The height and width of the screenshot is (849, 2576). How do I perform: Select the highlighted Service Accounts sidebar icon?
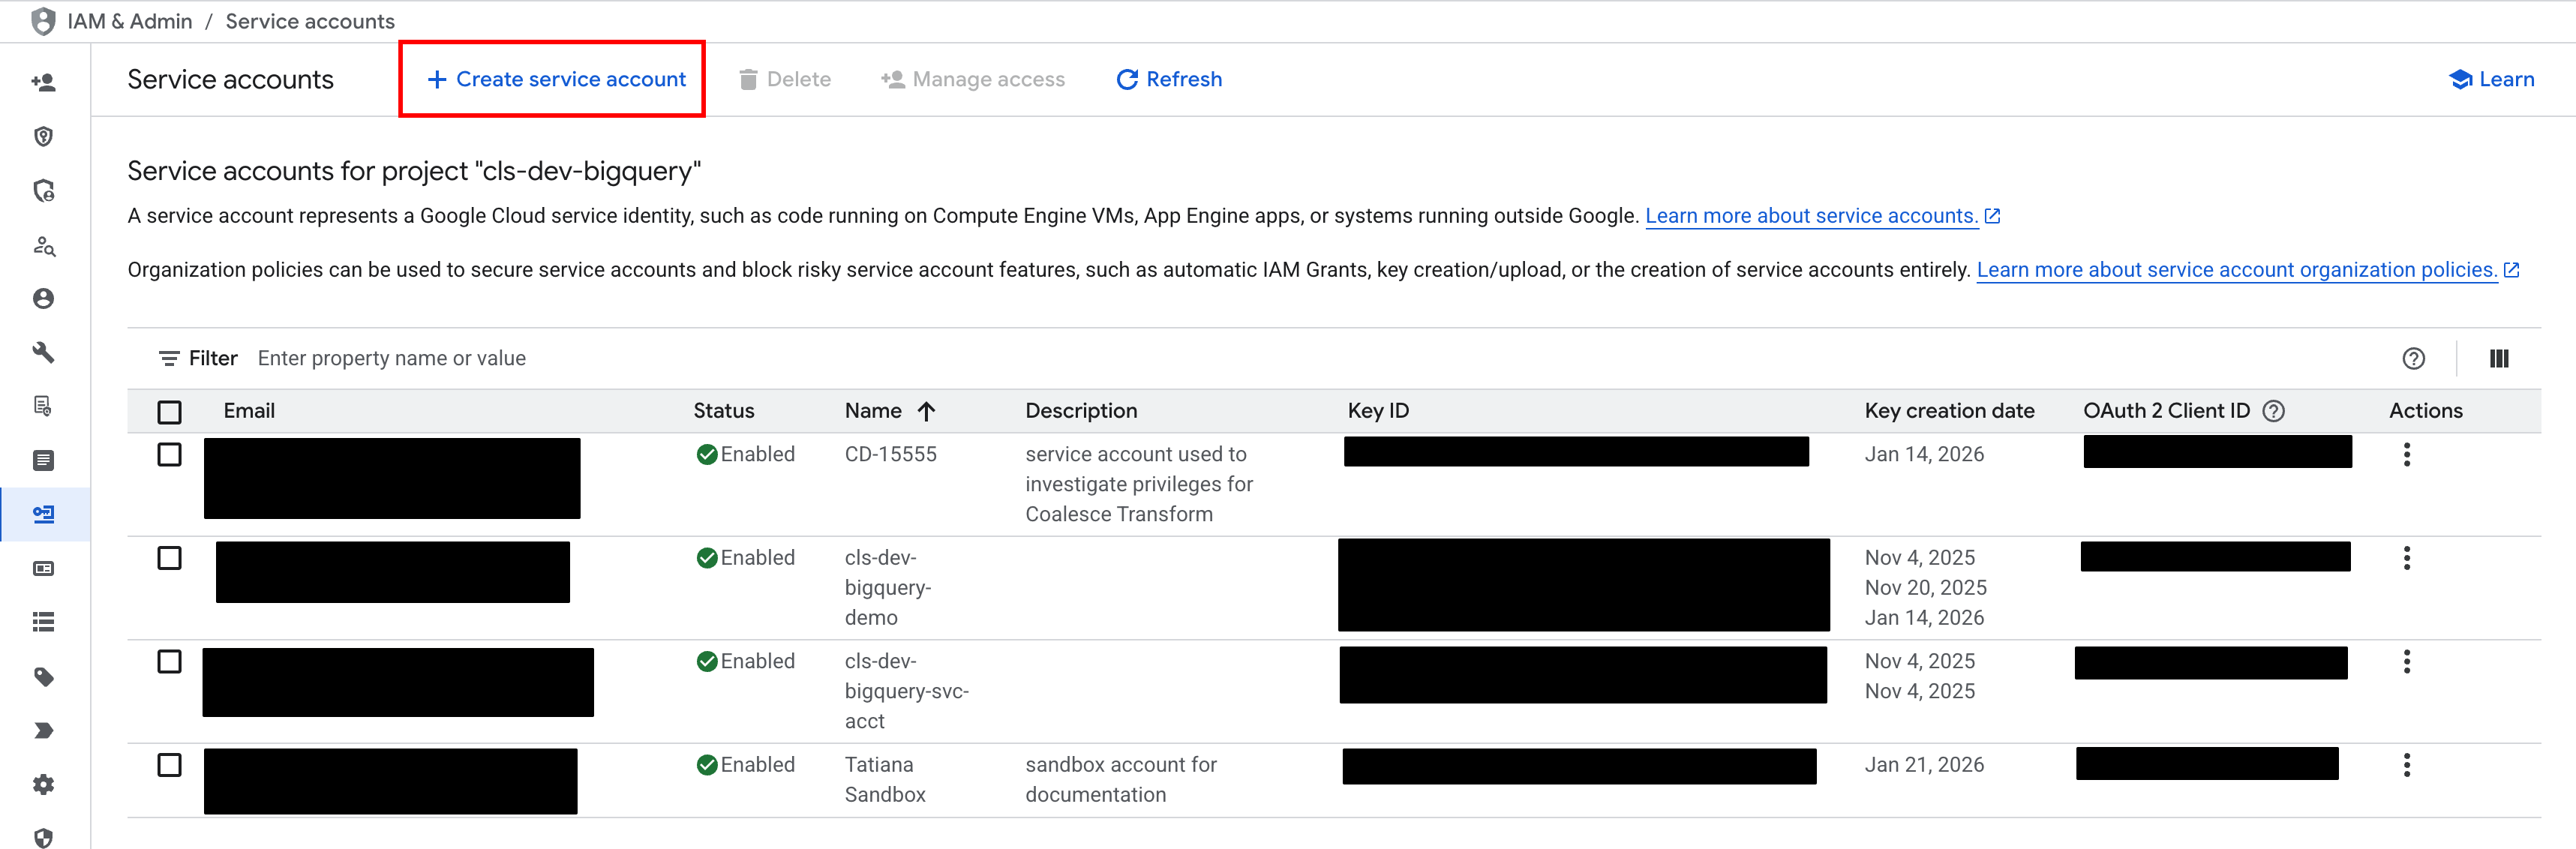(44, 514)
